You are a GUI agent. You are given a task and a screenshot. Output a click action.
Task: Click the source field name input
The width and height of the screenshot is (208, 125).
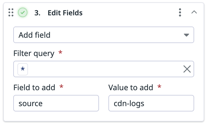tap(56, 103)
